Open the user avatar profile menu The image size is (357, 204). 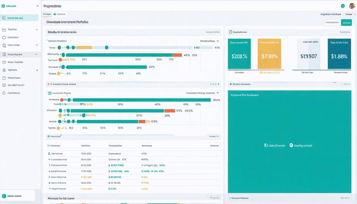tap(351, 6)
